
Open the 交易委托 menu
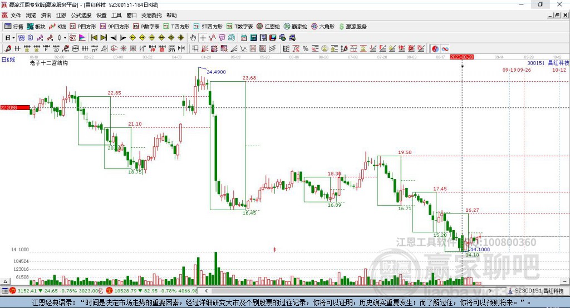click(151, 15)
